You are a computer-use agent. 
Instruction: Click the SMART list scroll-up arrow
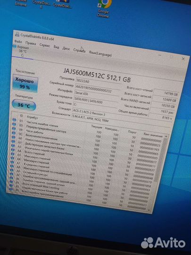tap(166, 136)
